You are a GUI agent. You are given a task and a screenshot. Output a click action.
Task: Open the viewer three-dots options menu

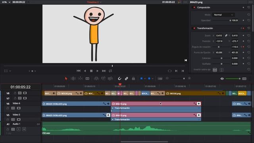185,2
